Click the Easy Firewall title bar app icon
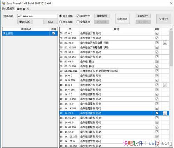The height and width of the screenshot is (148, 174). coord(4,3)
